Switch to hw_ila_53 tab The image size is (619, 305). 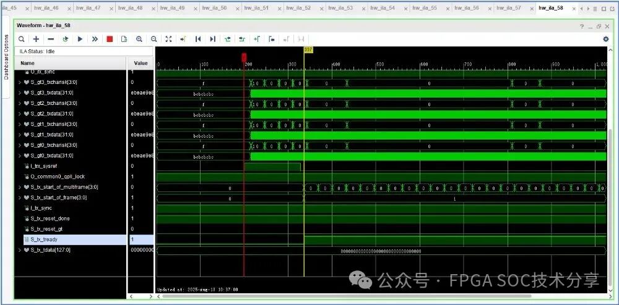[x=340, y=8]
